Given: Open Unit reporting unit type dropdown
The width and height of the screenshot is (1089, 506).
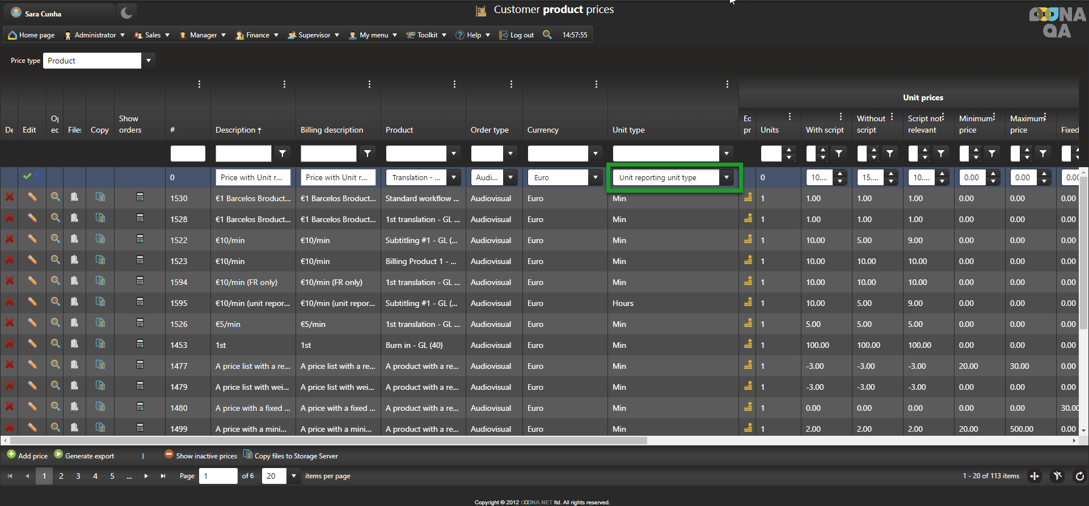Looking at the screenshot, I should tap(726, 177).
